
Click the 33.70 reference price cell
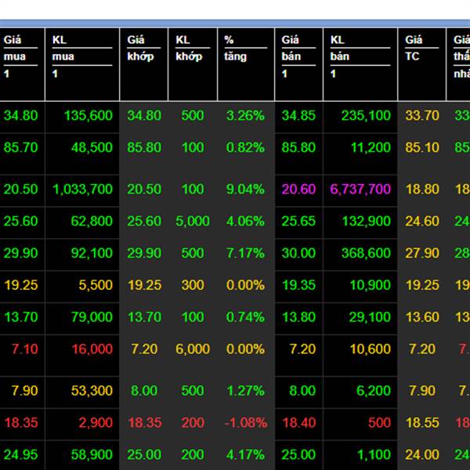pos(422,115)
